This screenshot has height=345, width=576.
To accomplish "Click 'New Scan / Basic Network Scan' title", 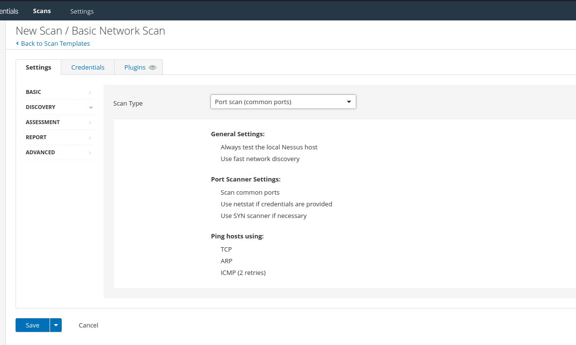I will (x=90, y=31).
